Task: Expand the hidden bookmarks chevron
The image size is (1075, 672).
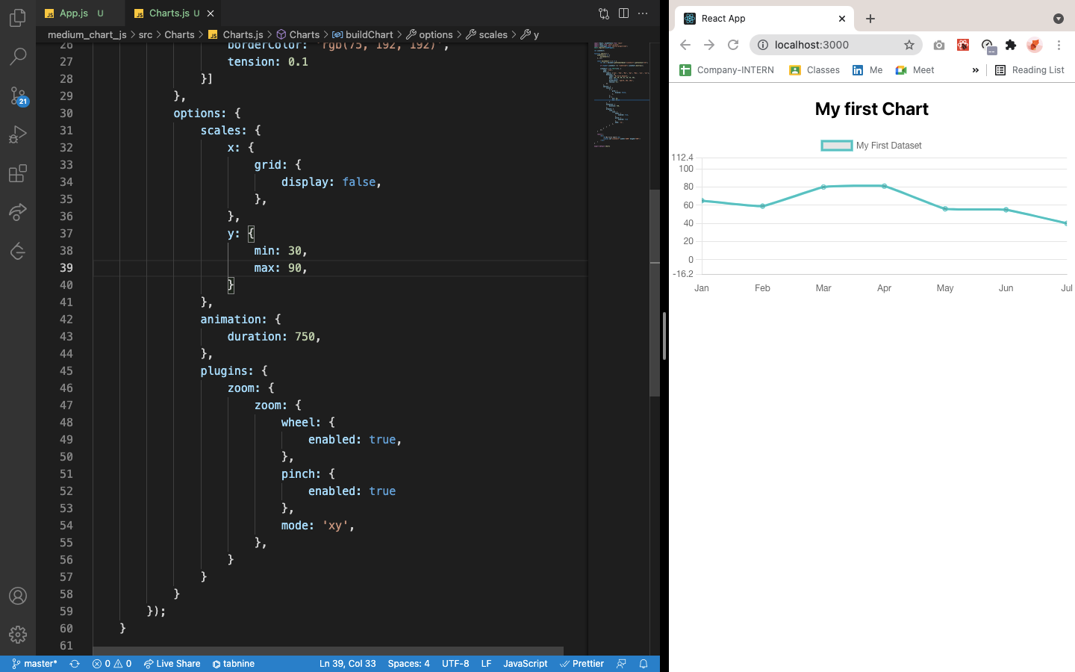Action: click(975, 69)
